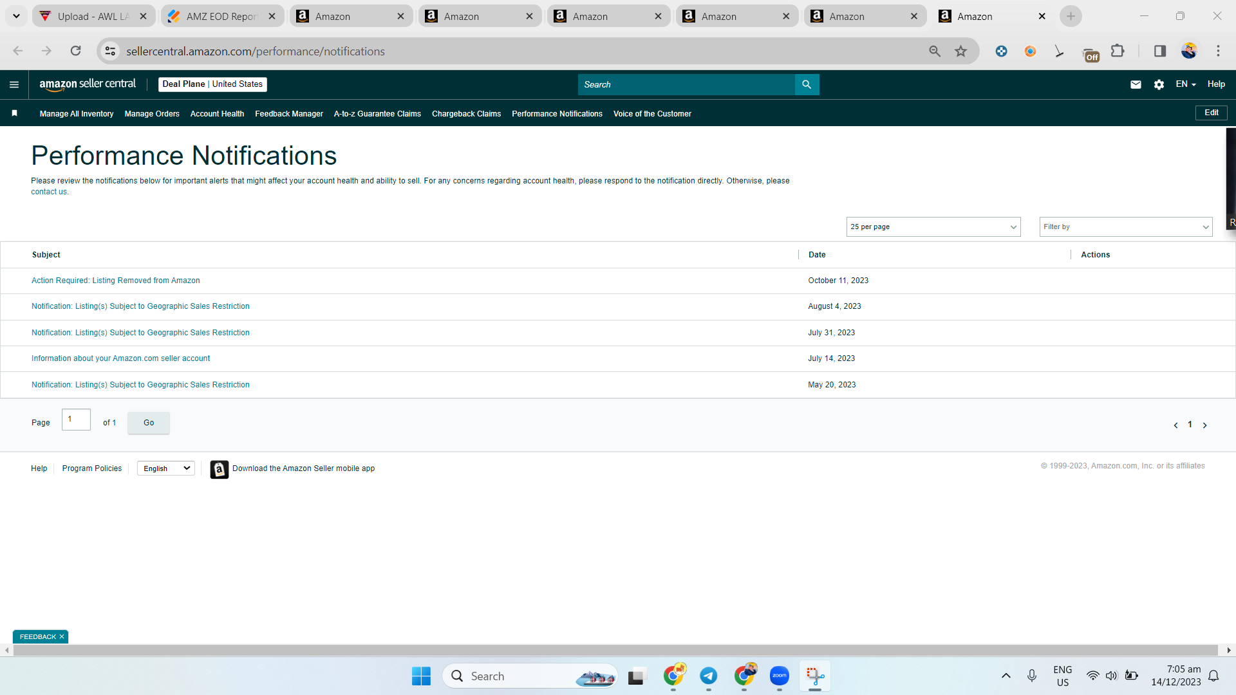Reload the page using the browser refresh icon
Viewport: 1236px width, 695px height.
75,51
